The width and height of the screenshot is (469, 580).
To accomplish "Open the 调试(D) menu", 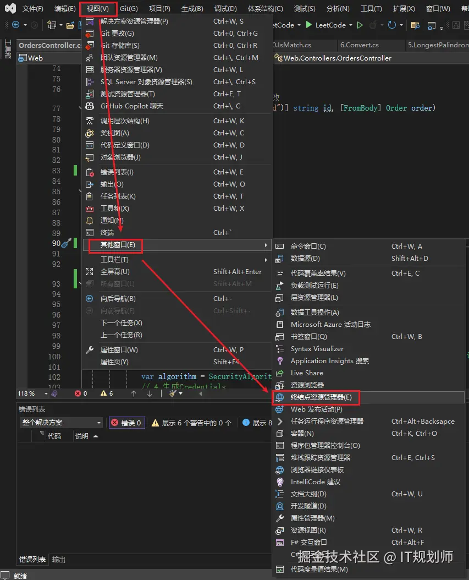I will pos(225,8).
